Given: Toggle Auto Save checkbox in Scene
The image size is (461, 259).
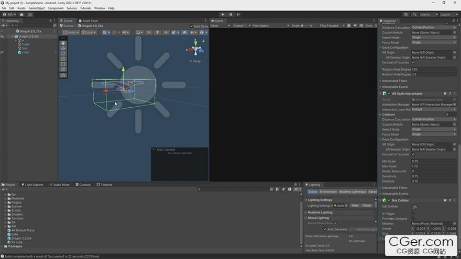Looking at the screenshot, I should coord(192,26).
